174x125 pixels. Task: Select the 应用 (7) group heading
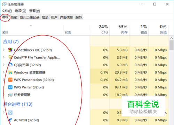coord(11,42)
